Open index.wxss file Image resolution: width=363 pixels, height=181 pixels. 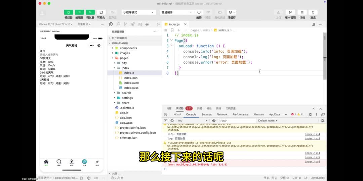(134, 88)
